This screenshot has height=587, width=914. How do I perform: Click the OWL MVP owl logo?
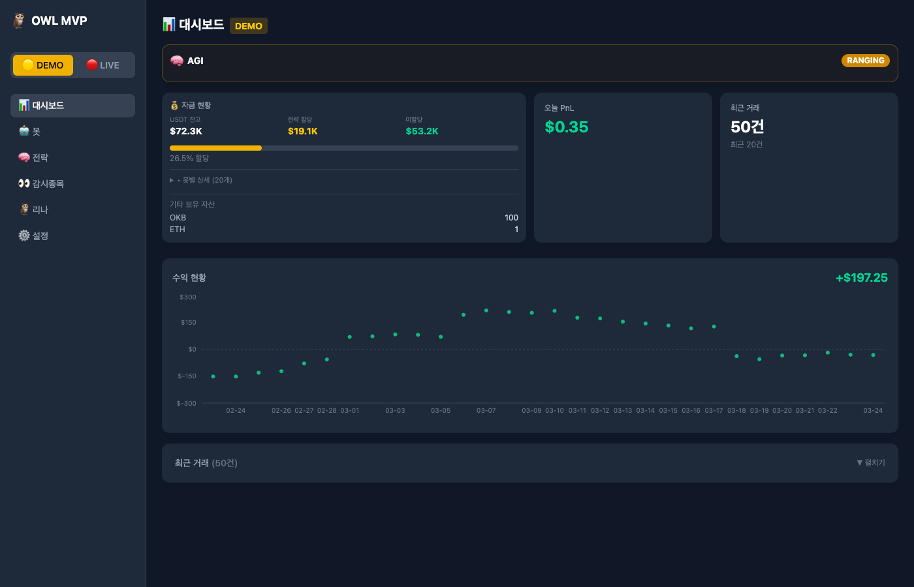coord(20,20)
